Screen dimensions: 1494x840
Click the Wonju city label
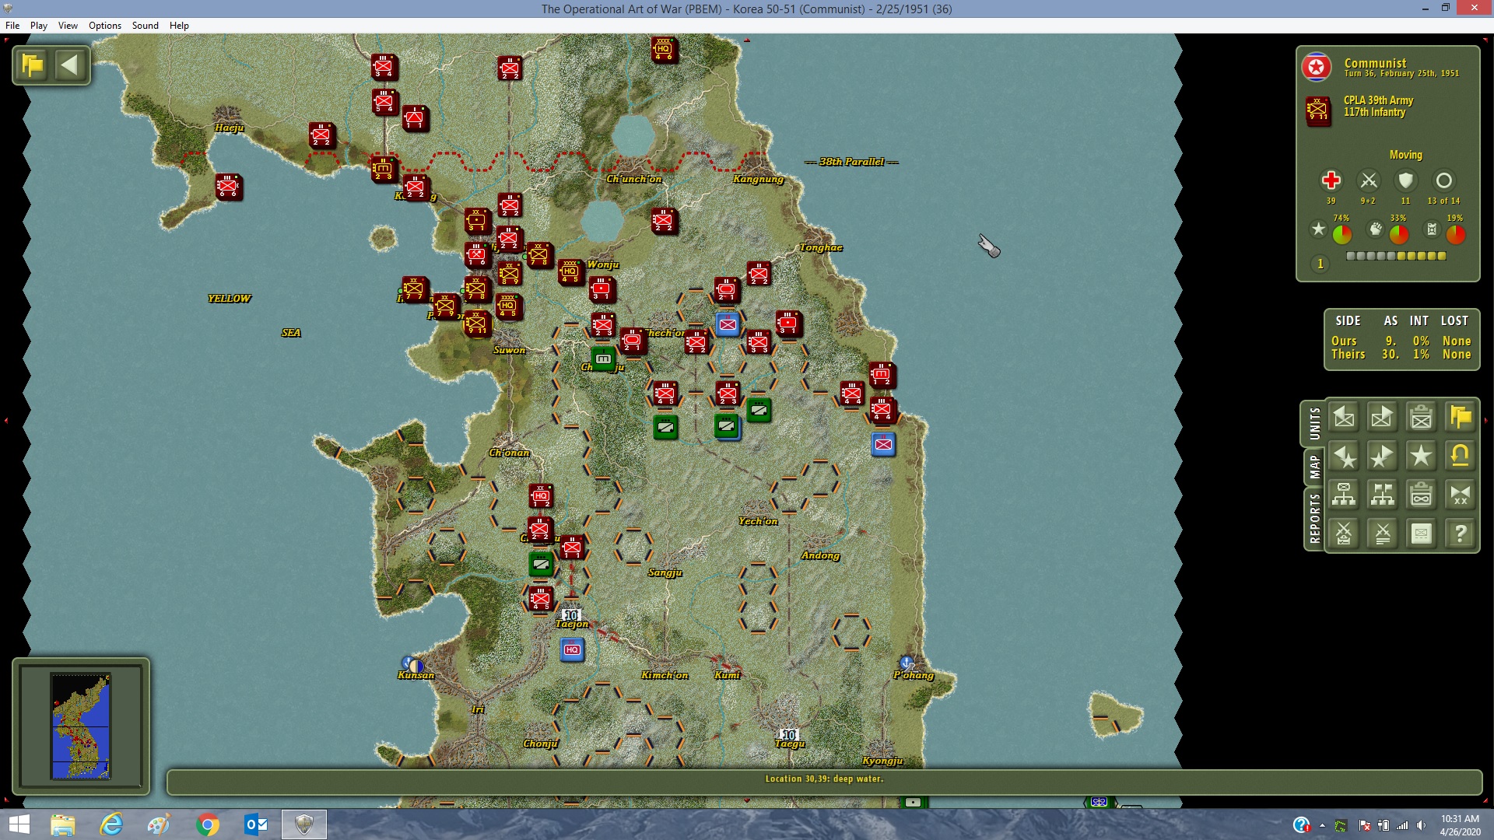(x=603, y=264)
